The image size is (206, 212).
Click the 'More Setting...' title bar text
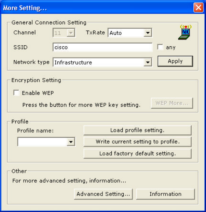pyautogui.click(x=25, y=8)
